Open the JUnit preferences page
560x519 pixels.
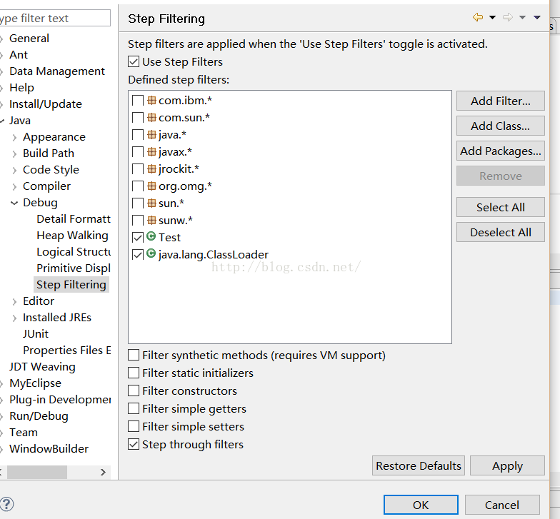pyautogui.click(x=36, y=334)
